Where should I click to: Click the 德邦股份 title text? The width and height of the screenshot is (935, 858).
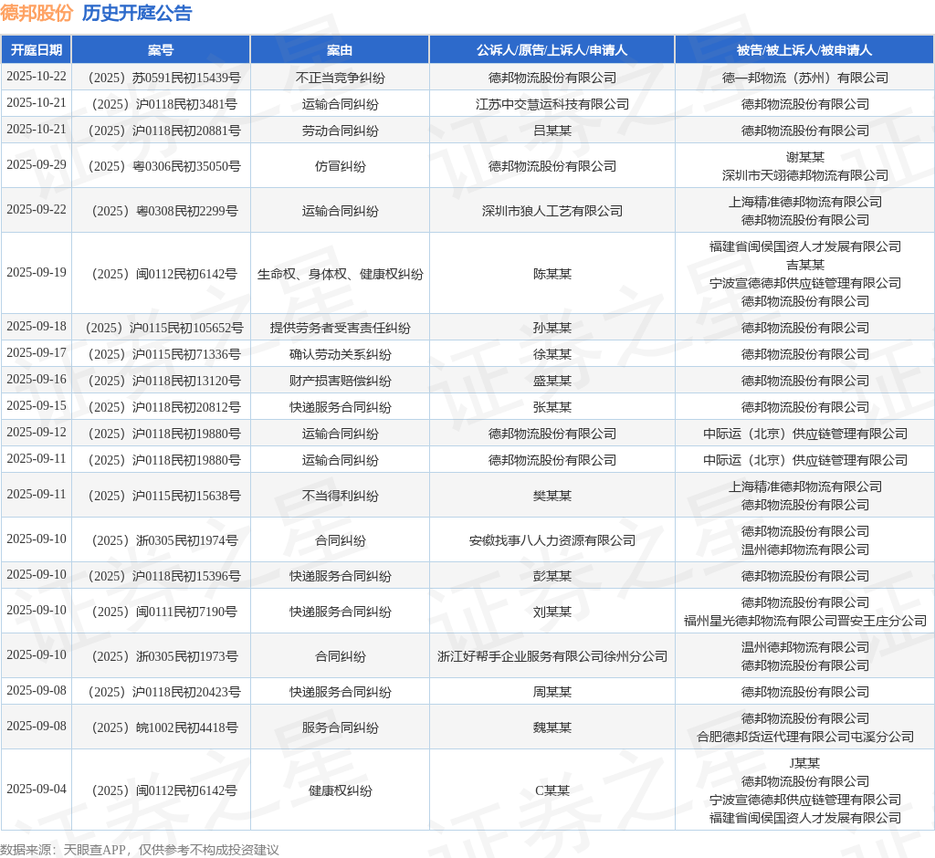[37, 13]
